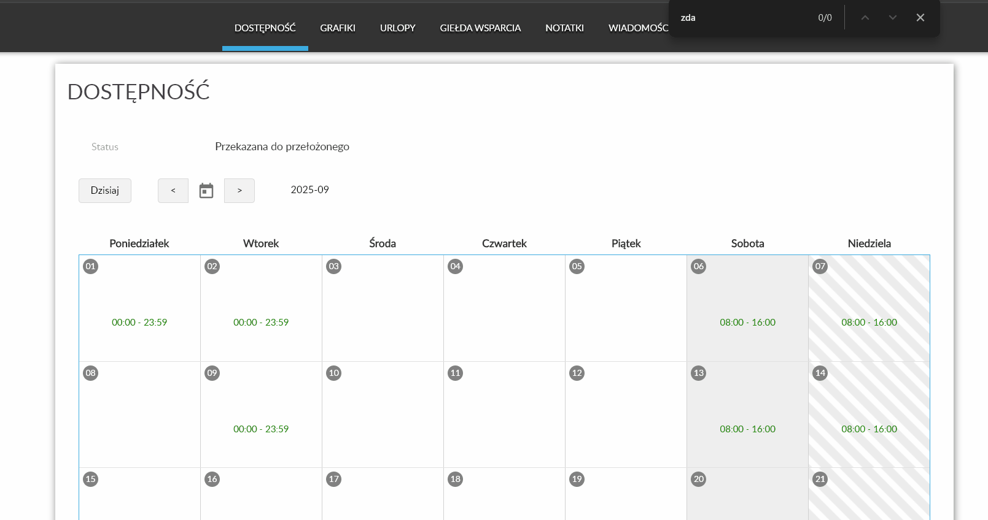Go to the previous find result

pos(865,18)
